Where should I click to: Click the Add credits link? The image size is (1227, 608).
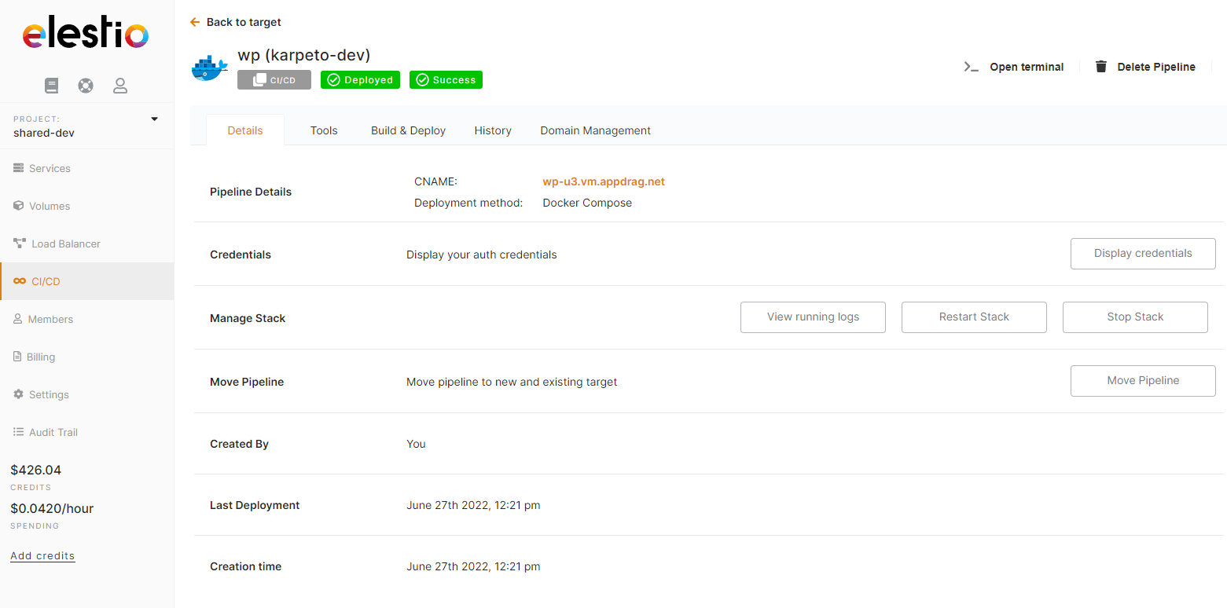click(42, 555)
